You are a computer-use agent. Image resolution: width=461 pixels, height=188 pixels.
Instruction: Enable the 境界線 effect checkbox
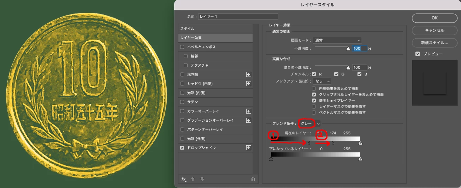pos(182,74)
